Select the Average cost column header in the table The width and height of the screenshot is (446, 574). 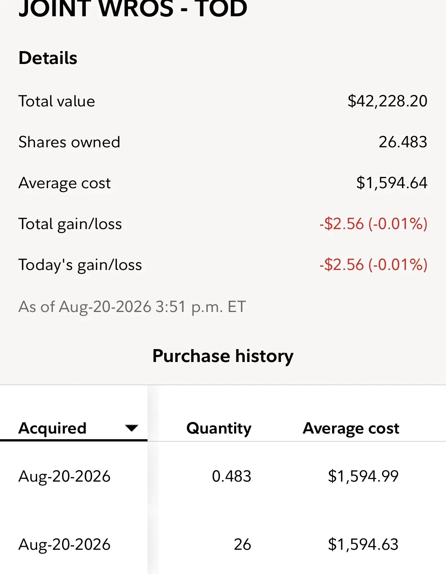pos(351,428)
